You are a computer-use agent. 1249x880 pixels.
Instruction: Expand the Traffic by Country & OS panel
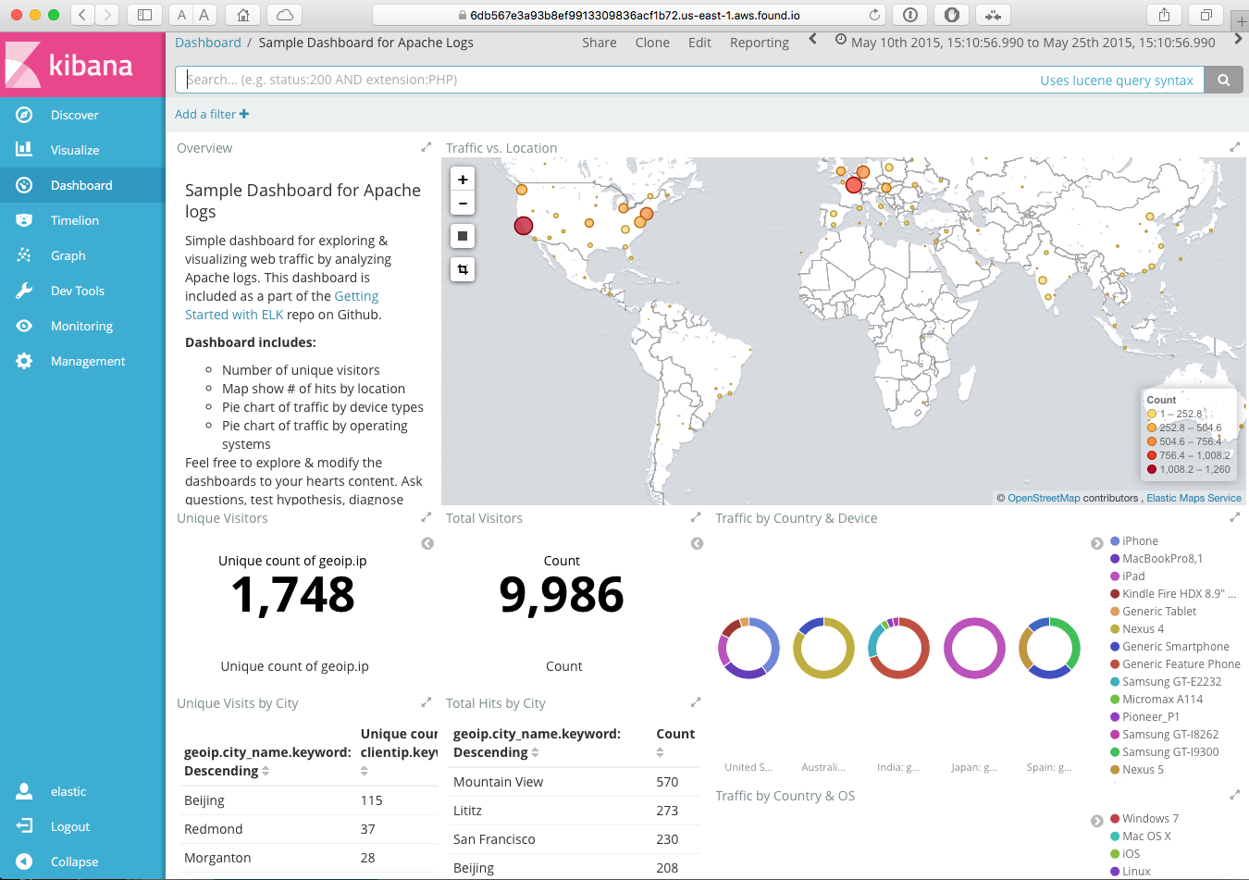click(x=1234, y=795)
